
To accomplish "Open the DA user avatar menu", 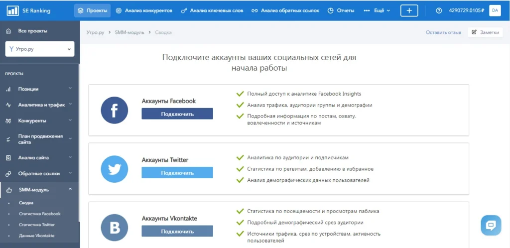I will tap(495, 10).
